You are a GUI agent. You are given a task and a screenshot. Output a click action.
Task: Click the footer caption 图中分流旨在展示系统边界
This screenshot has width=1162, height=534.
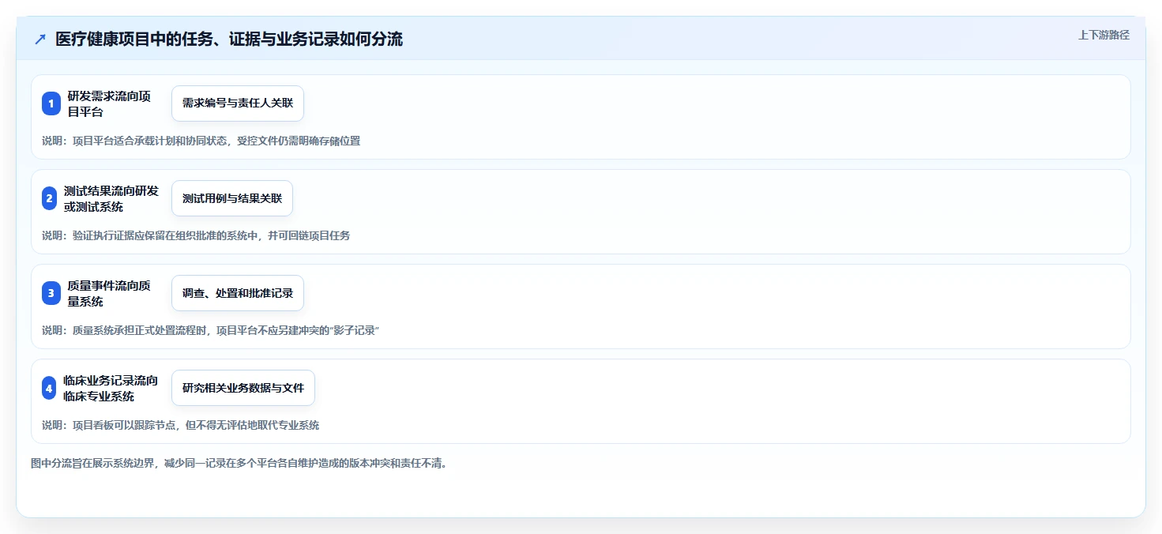(239, 463)
